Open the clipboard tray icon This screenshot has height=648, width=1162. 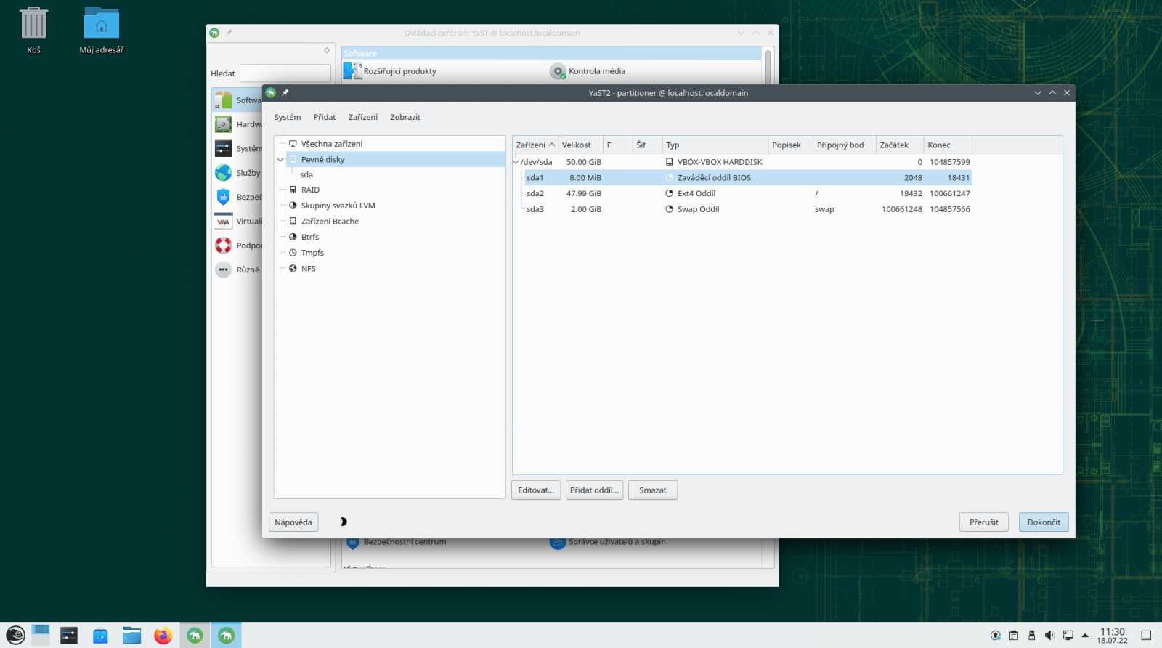coord(1014,636)
